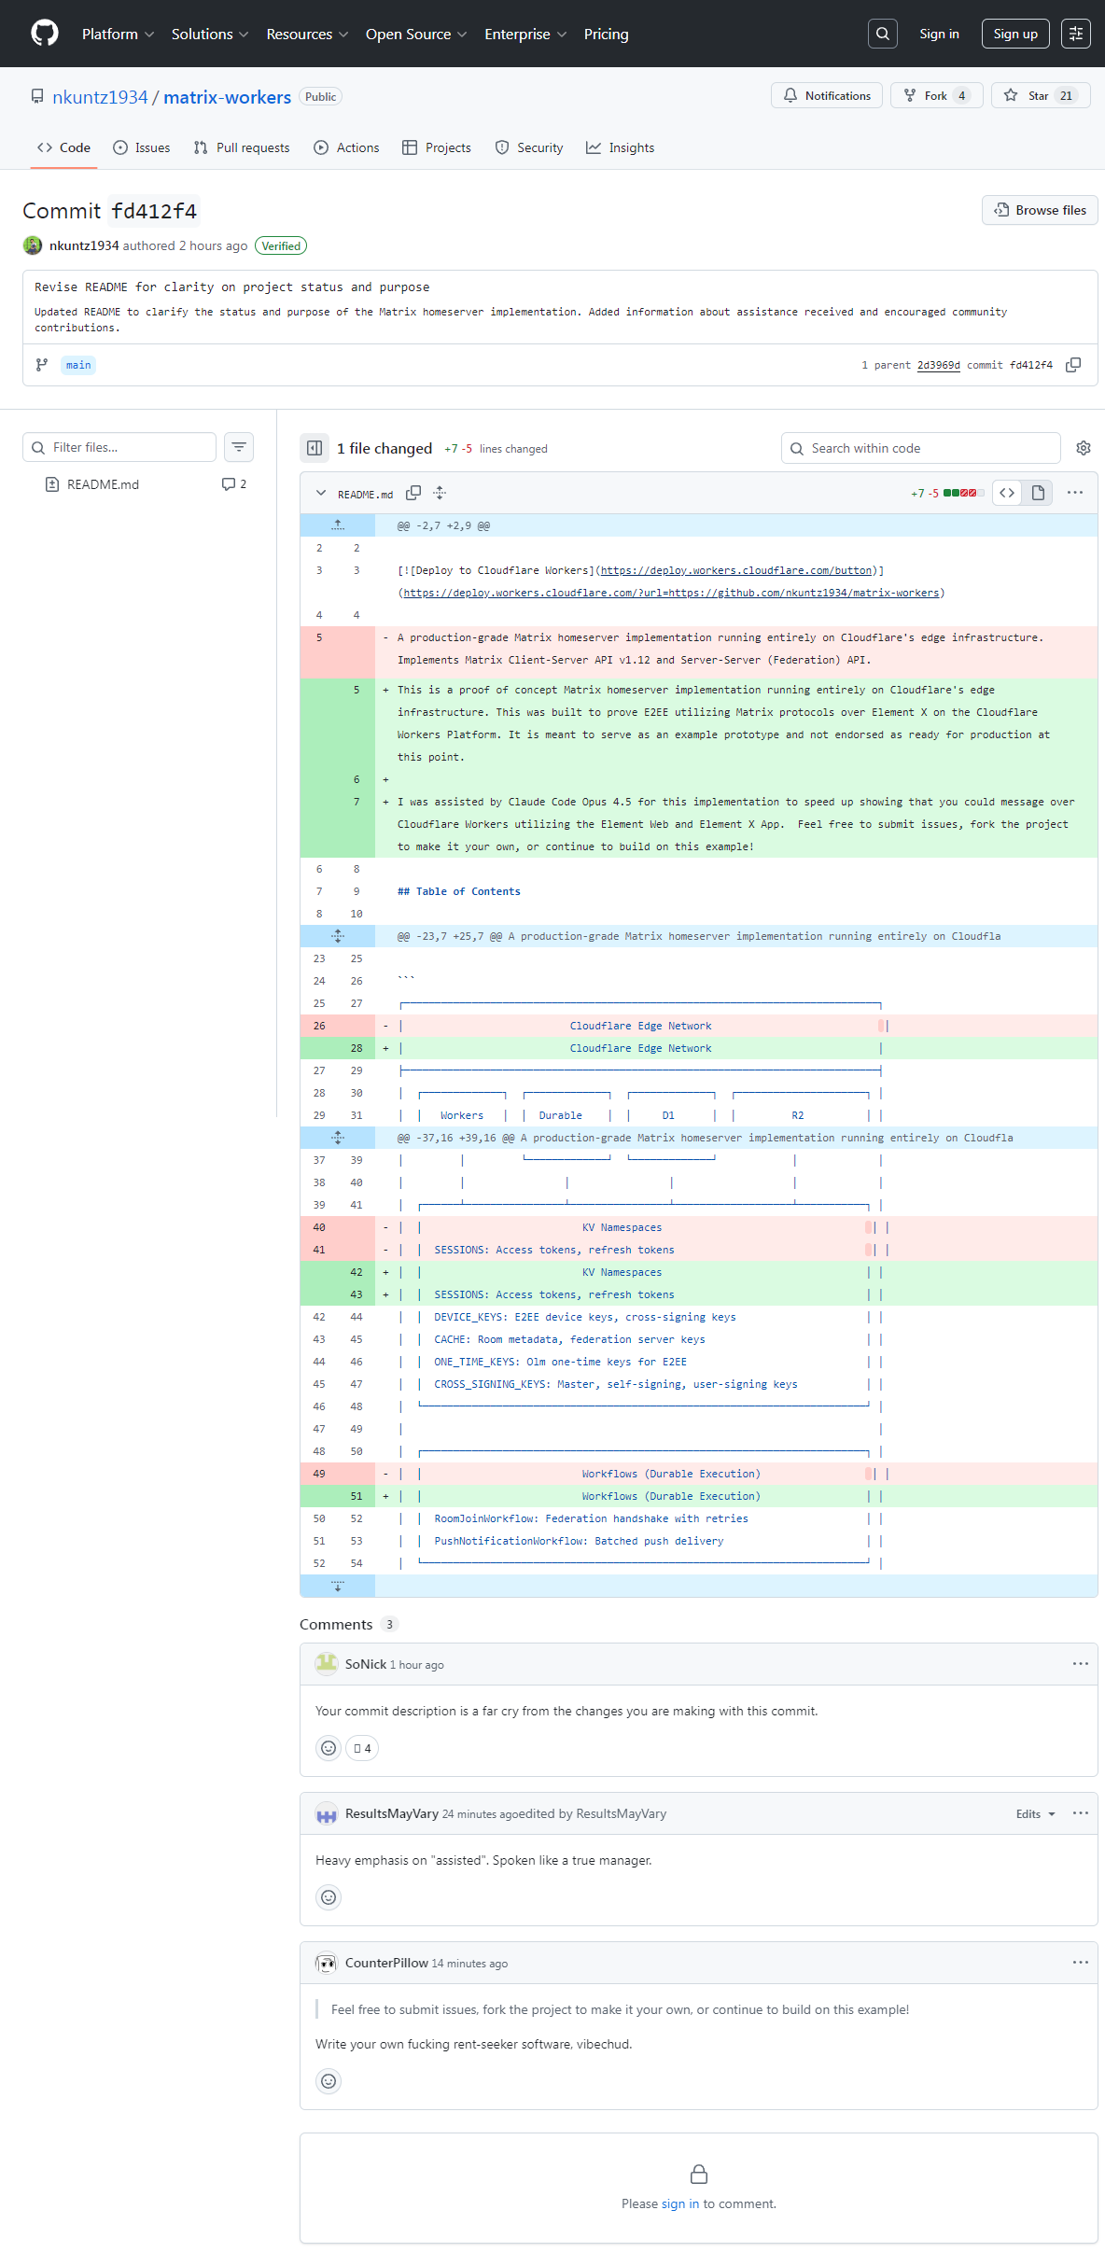Open nkuntz1934 user profile link
The width and height of the screenshot is (1105, 2266).
[x=100, y=97]
